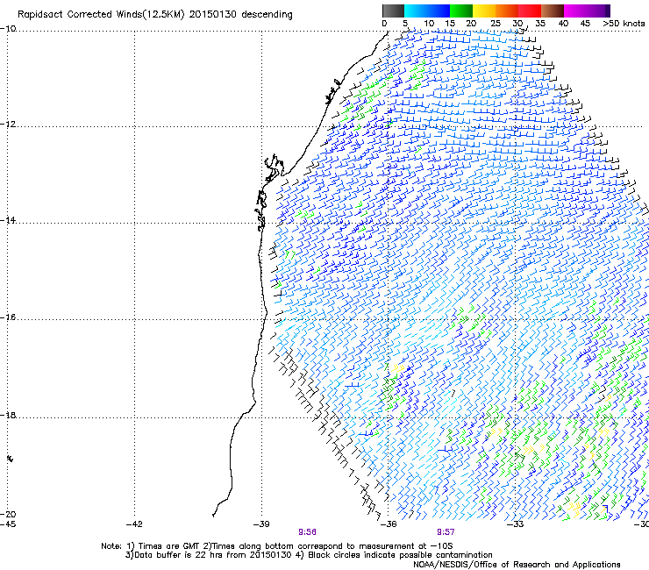Click the NOAA/NESDIS credit text
This screenshot has width=649, height=570.
(517, 565)
